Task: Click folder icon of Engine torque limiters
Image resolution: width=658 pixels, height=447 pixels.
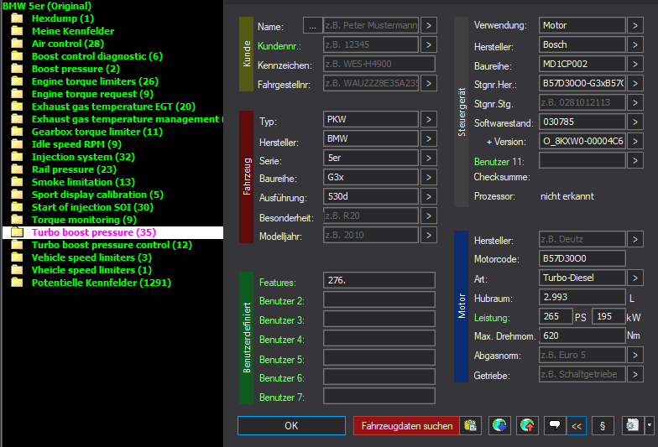Action: pos(17,81)
